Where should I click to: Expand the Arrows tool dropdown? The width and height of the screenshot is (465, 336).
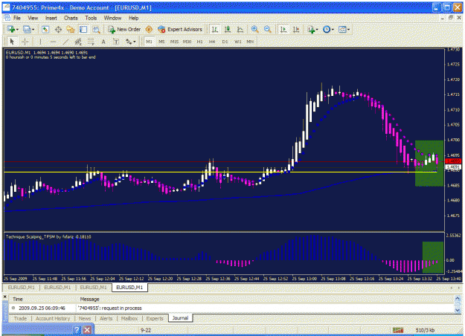[x=135, y=42]
